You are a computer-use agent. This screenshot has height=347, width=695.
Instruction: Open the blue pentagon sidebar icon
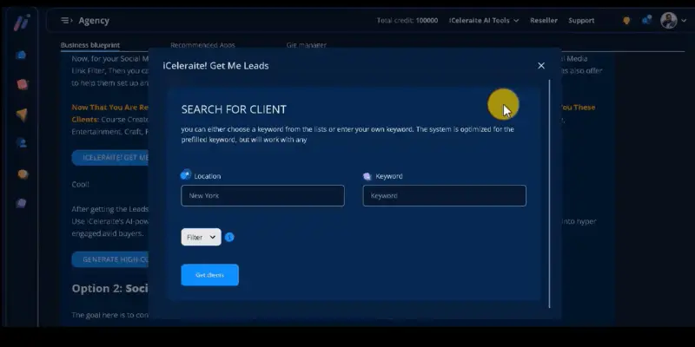(21, 56)
